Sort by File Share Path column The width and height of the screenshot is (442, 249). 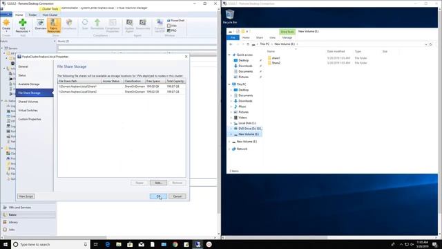pos(79,81)
